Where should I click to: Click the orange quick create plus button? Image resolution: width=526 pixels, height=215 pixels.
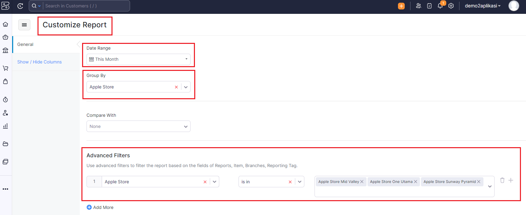coord(401,6)
